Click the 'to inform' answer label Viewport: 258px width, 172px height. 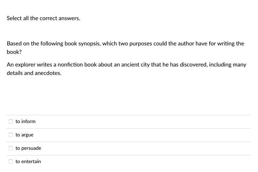25,121
